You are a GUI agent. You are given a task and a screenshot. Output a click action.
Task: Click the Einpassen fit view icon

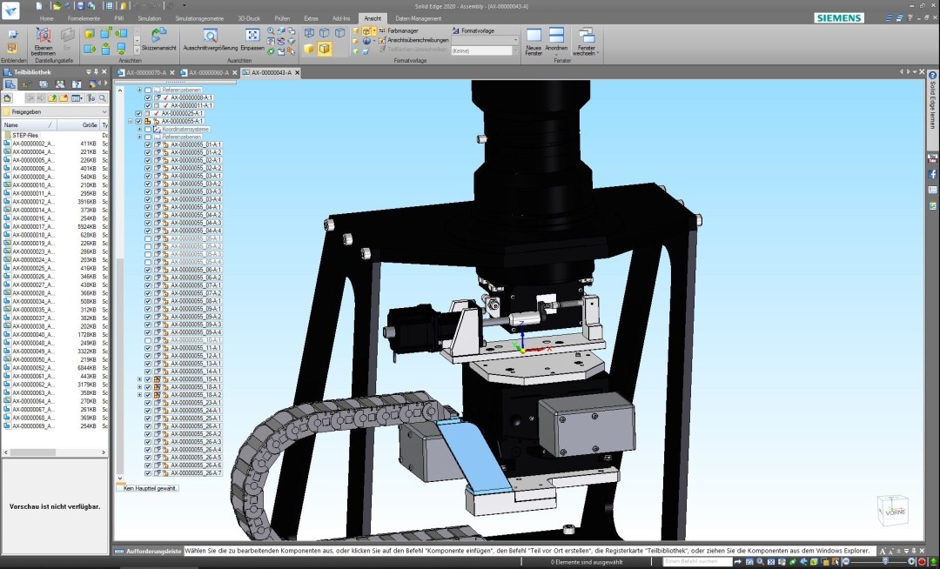(252, 37)
